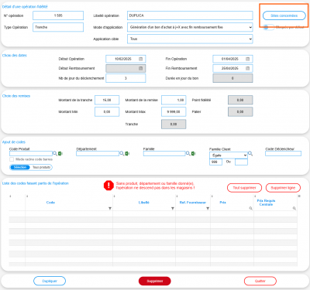Click 'Ajout de codes' section title

coord(14,142)
